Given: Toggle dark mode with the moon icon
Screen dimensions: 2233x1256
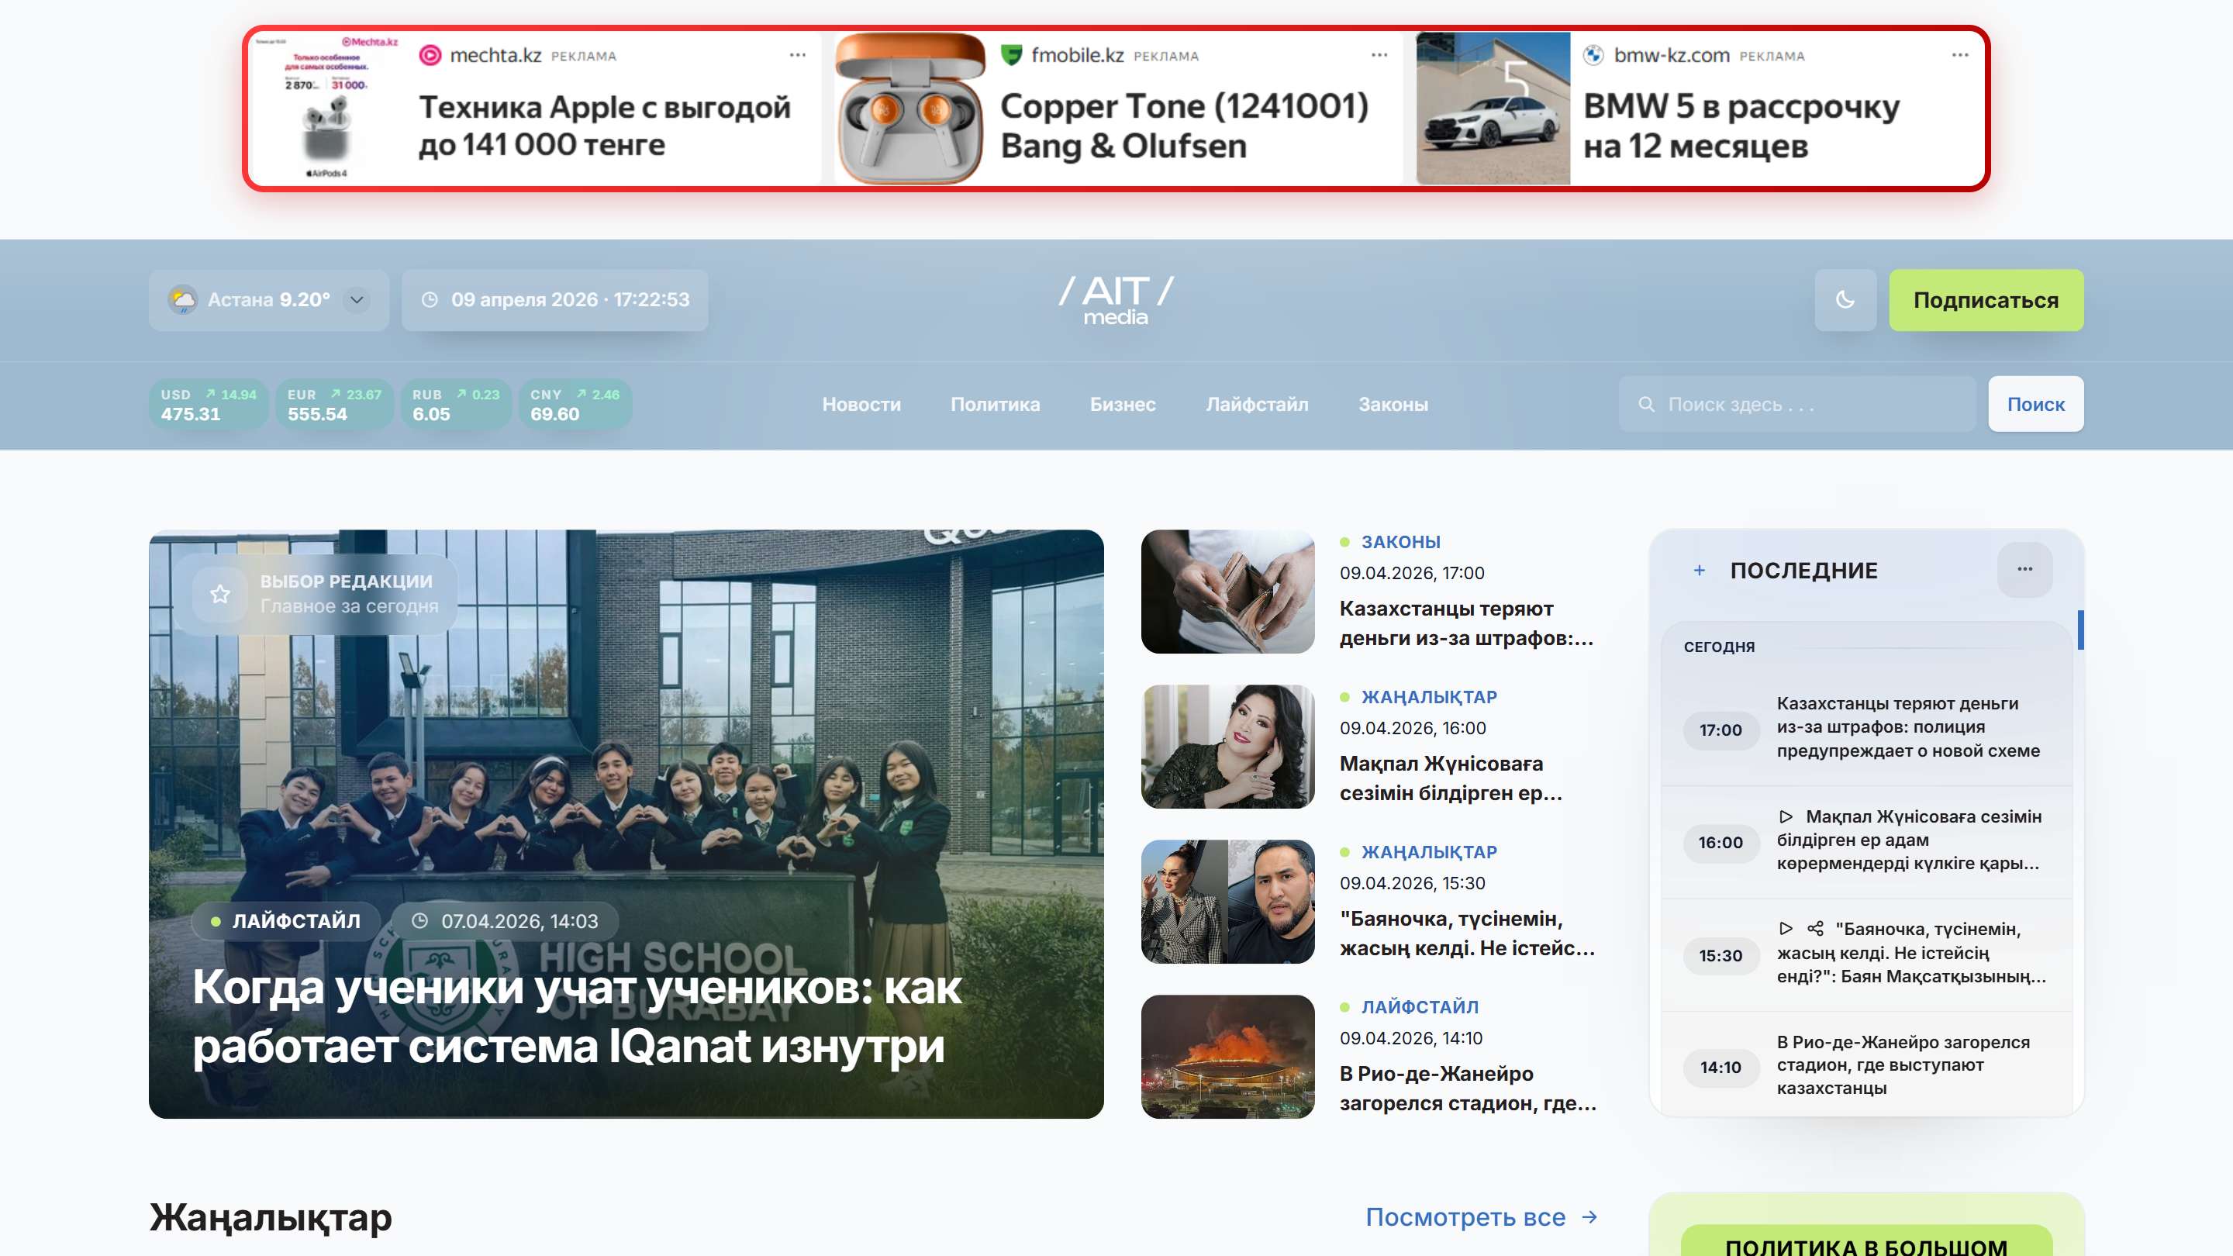Looking at the screenshot, I should coord(1845,300).
